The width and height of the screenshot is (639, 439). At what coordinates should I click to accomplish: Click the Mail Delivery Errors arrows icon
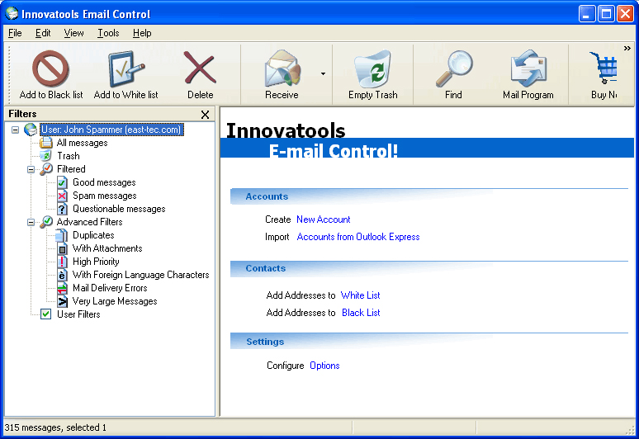pyautogui.click(x=62, y=288)
